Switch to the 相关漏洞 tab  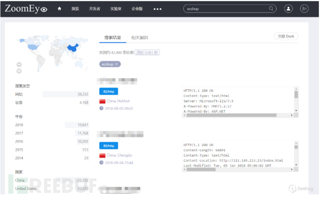(x=140, y=38)
